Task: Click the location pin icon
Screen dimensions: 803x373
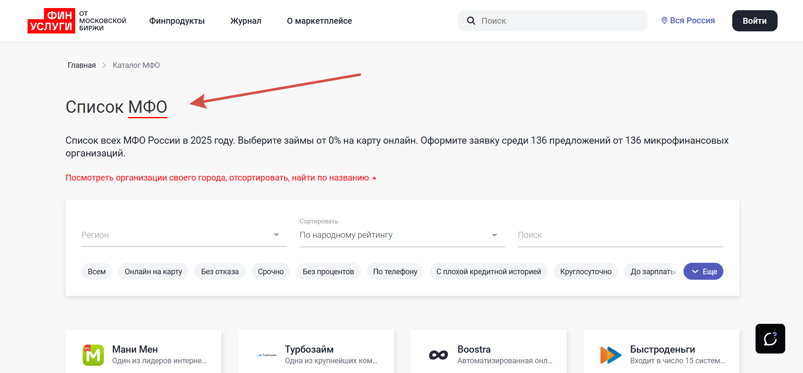Action: (664, 20)
